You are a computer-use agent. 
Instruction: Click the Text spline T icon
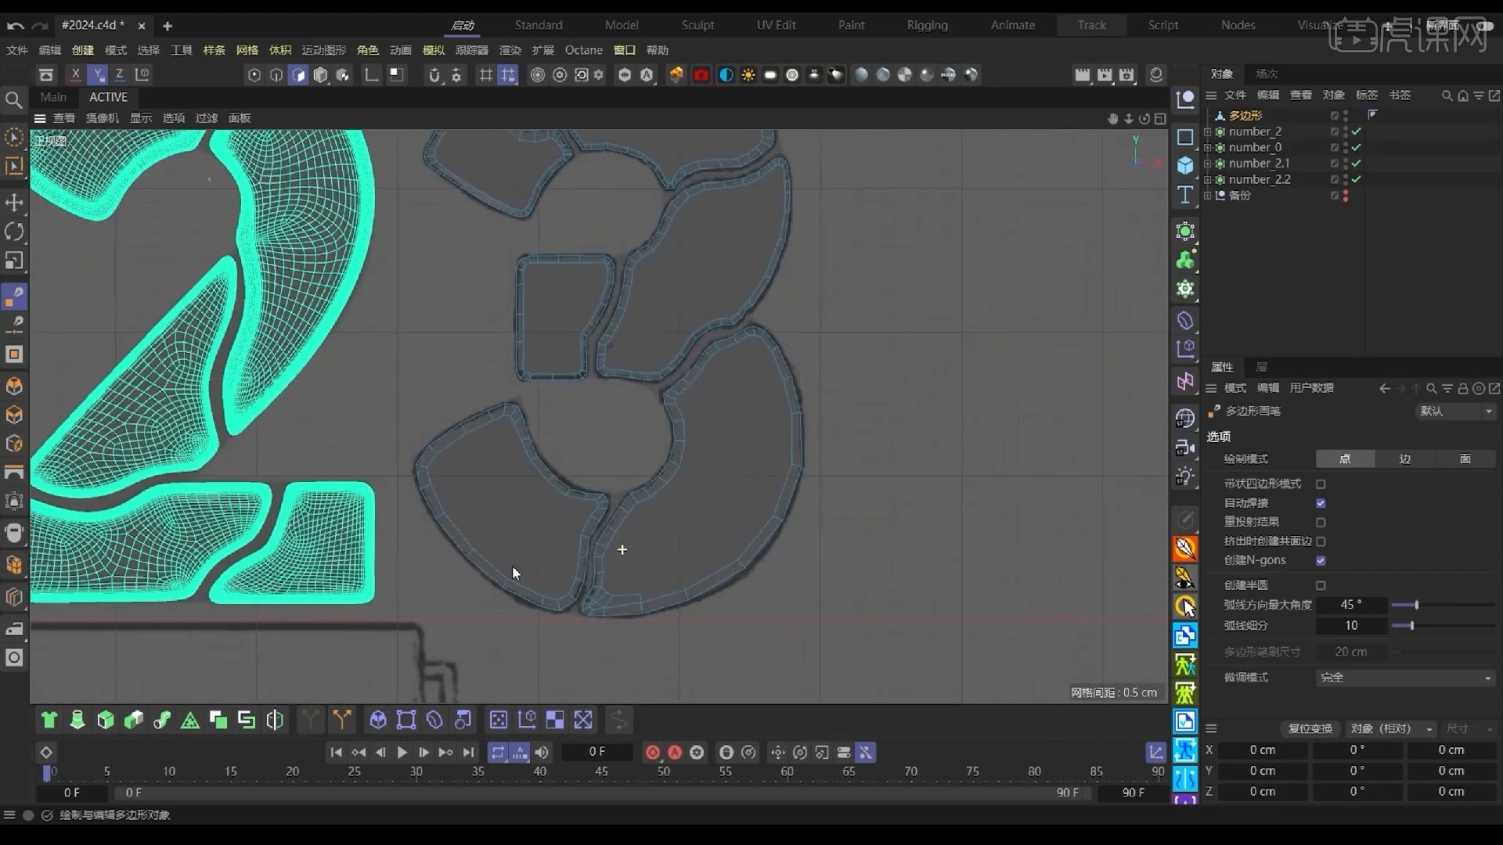click(1185, 194)
